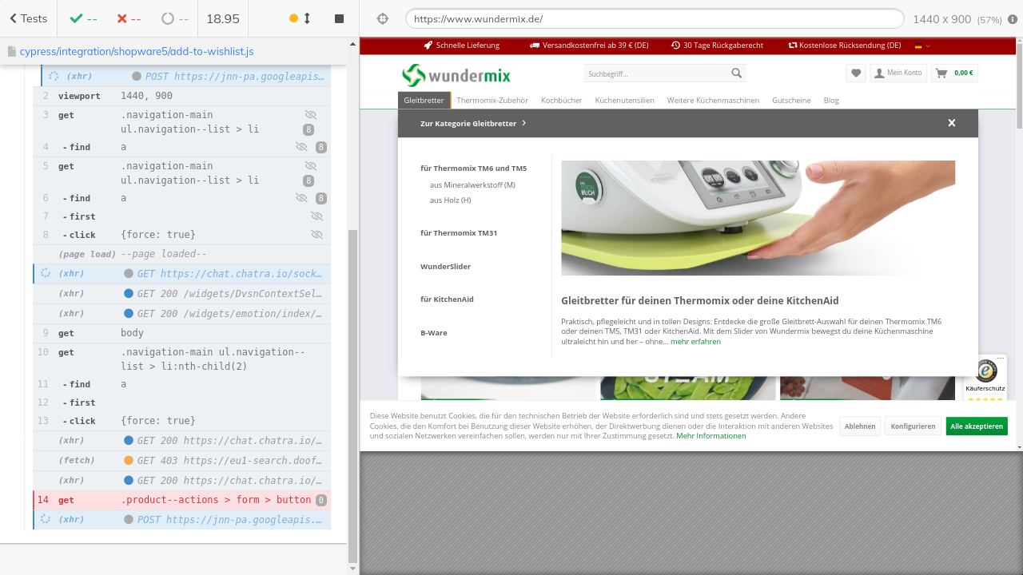Screen dimensions: 1023x575
Task: Click the Wundermix logo
Action: (456, 75)
